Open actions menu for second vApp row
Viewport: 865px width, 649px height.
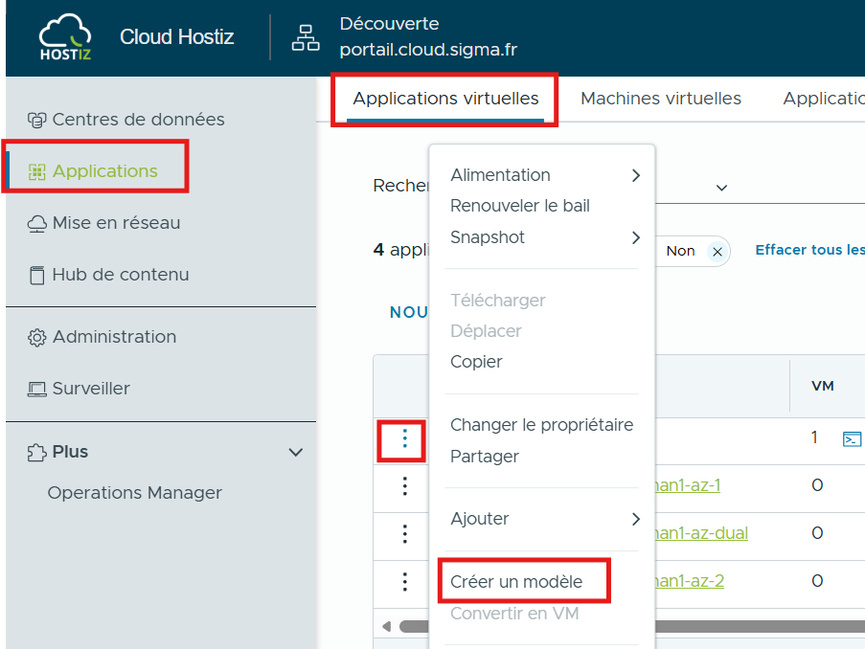point(404,486)
